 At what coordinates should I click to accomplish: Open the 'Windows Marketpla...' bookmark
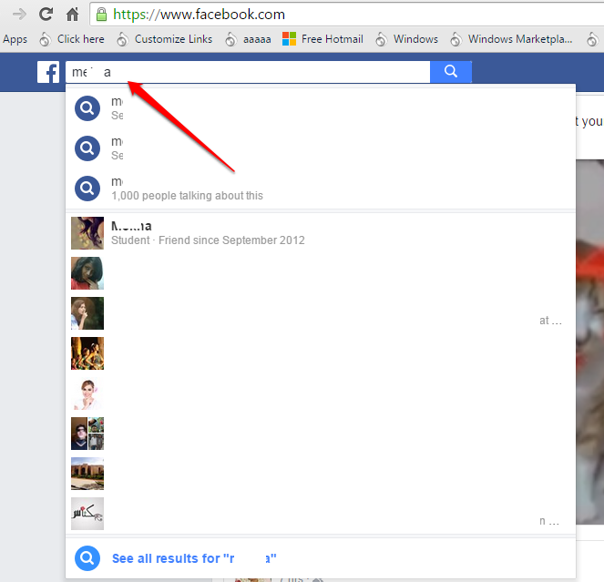[x=512, y=39]
